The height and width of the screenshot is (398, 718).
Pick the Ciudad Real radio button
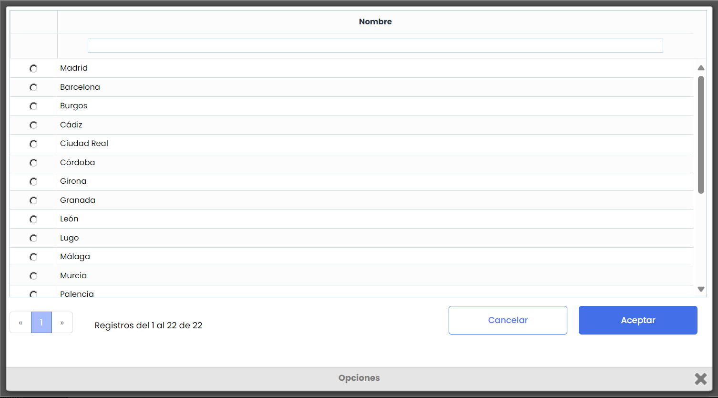pos(33,144)
